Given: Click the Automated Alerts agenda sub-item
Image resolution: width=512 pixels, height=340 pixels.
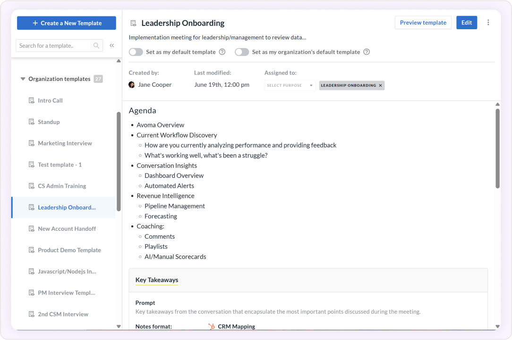Looking at the screenshot, I should (169, 185).
